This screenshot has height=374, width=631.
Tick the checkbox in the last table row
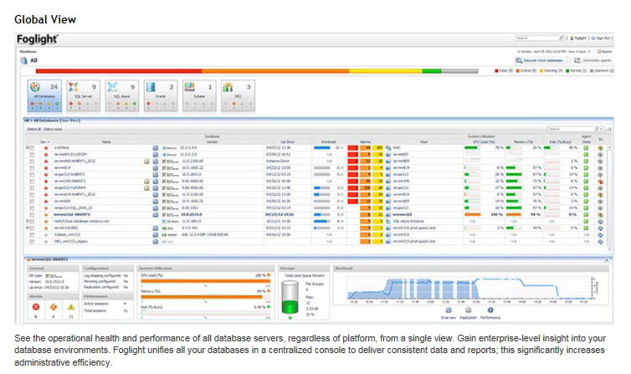pyautogui.click(x=32, y=242)
